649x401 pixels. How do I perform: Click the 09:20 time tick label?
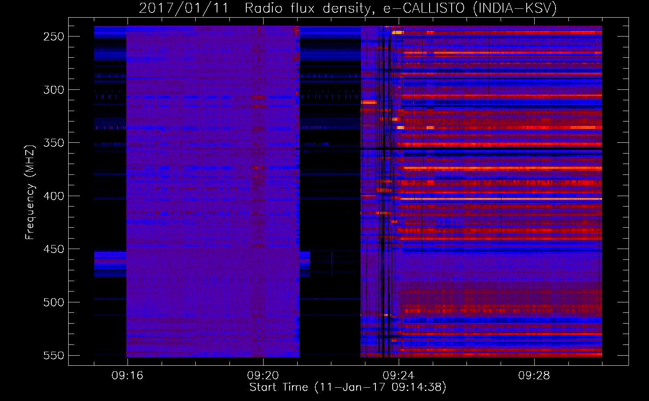263,376
